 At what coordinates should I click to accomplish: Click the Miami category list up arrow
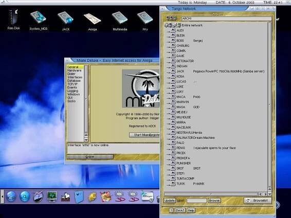pos(86,135)
